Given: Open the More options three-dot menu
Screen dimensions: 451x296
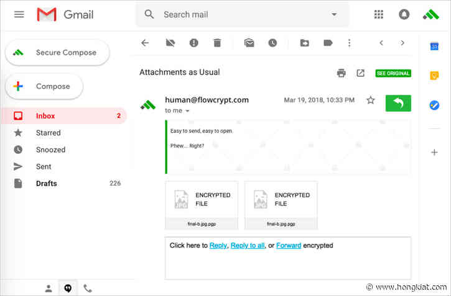Looking at the screenshot, I should [x=349, y=43].
